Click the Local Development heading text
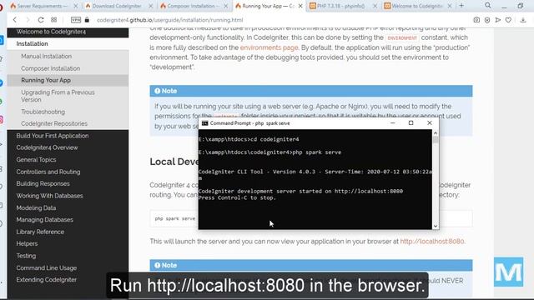 pyautogui.click(x=174, y=162)
